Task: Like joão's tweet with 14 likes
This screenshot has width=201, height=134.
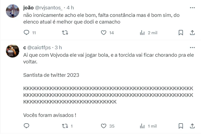Action: pos(104,33)
